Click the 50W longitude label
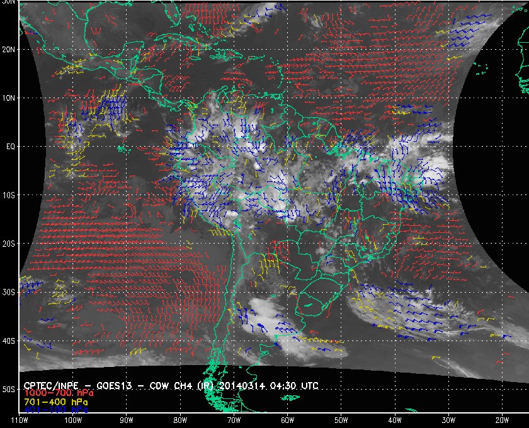The height and width of the screenshot is (428, 529). [341, 420]
